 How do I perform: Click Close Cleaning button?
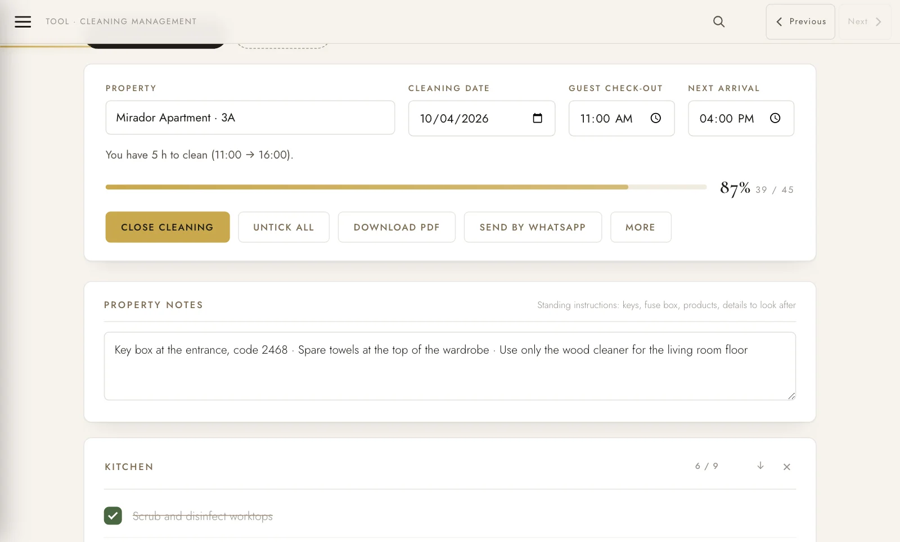pos(168,227)
